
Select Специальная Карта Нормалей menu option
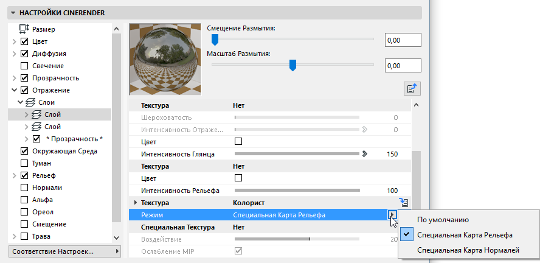468,250
